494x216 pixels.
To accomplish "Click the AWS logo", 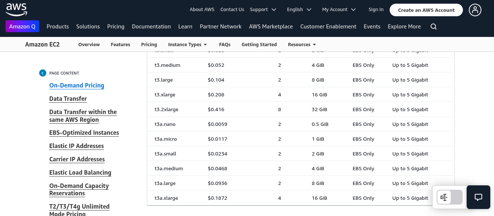I will 16,9.
